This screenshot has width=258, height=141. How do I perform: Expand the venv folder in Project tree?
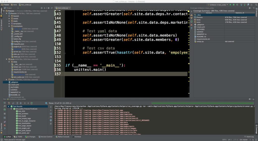click(x=7, y=80)
